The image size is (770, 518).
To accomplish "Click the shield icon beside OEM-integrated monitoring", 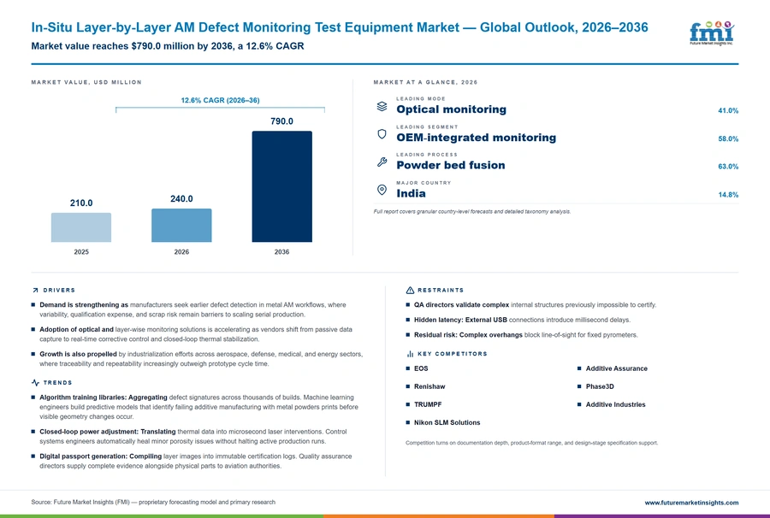I will click(x=382, y=134).
